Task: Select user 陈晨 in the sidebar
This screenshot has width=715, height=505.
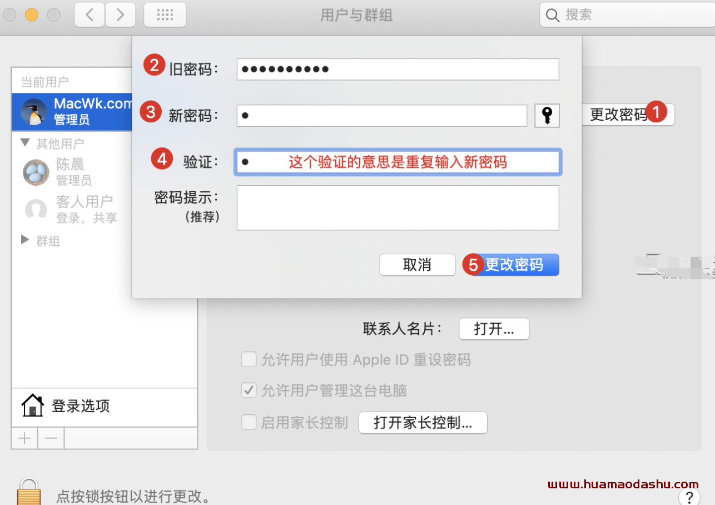Action: pyautogui.click(x=77, y=172)
